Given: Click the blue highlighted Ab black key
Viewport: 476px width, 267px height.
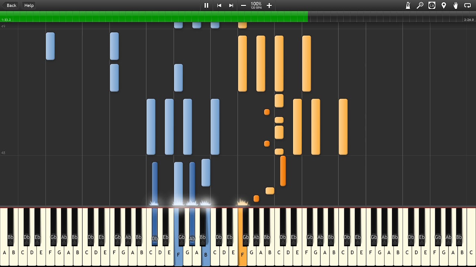Looking at the screenshot, I should 192,226.
